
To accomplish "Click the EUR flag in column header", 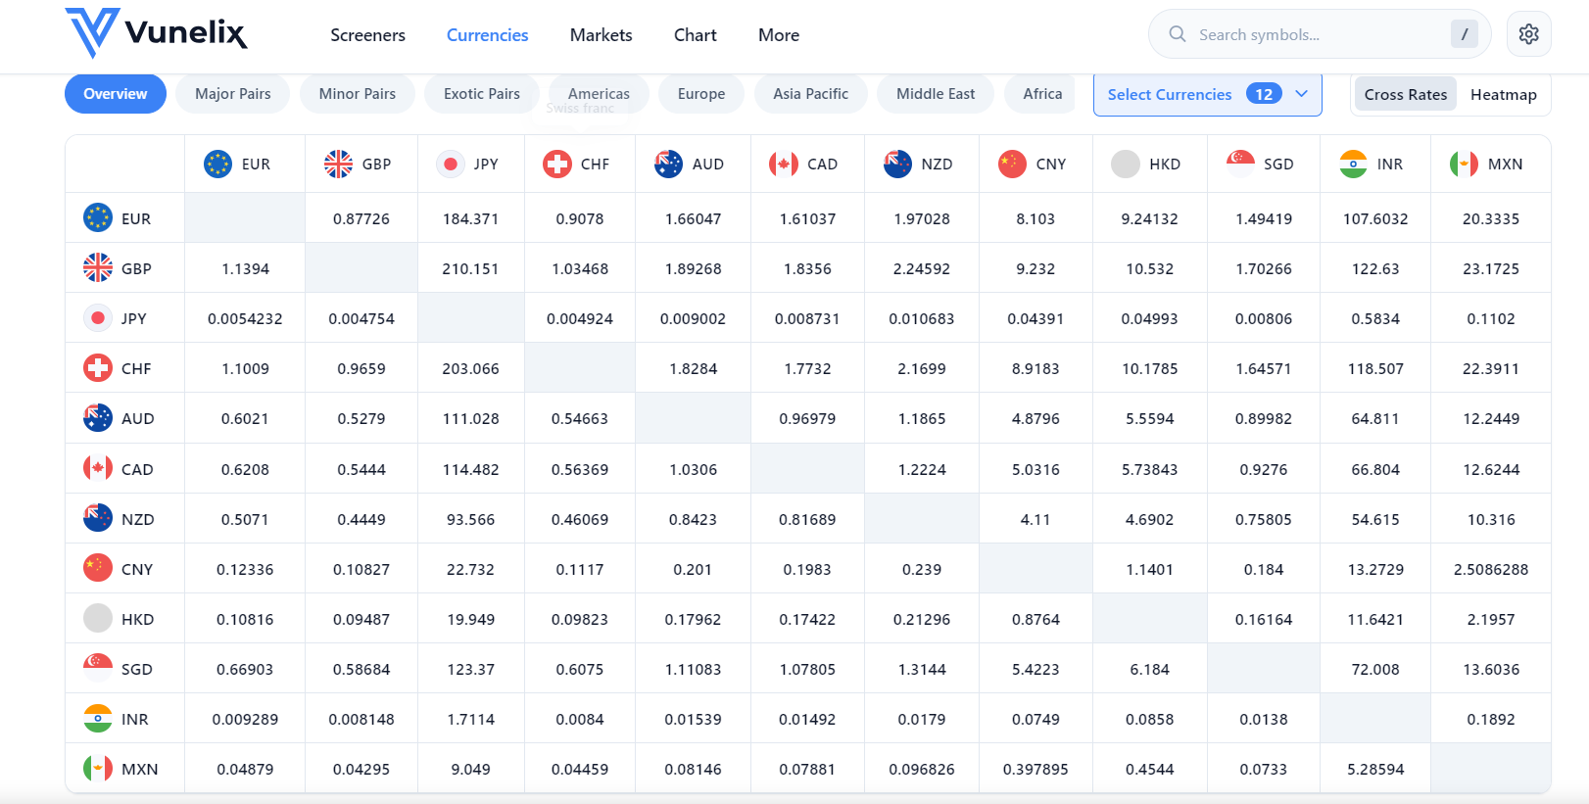I will tap(217, 164).
